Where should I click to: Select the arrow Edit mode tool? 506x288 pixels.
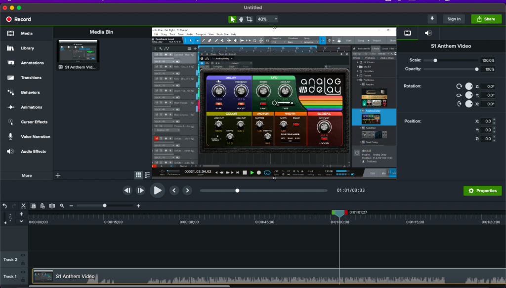(232, 19)
